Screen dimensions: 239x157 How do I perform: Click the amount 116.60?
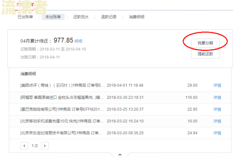(x=191, y=97)
